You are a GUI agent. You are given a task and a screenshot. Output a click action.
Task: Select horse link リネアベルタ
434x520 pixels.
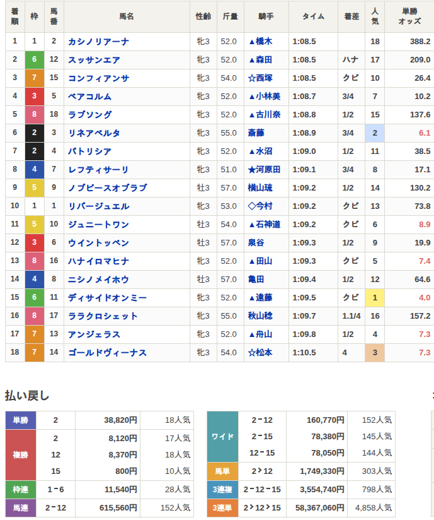94,133
